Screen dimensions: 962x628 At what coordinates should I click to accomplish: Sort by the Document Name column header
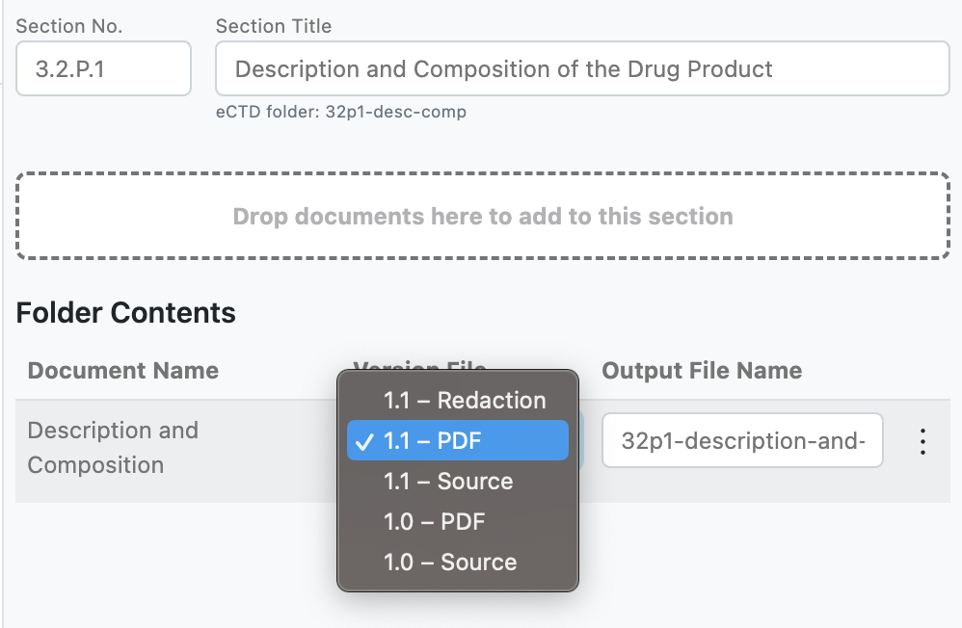pos(123,370)
